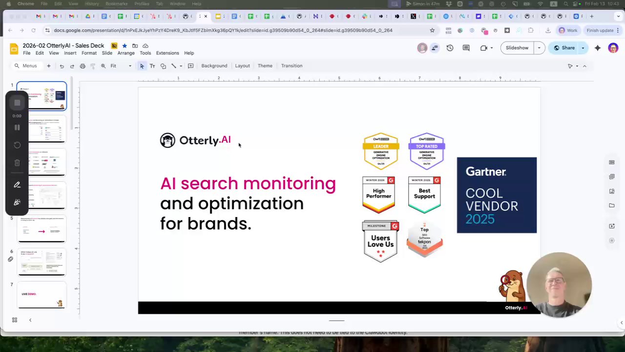The height and width of the screenshot is (352, 625).
Task: Discard recording with trash icon
Action: [x=17, y=163]
